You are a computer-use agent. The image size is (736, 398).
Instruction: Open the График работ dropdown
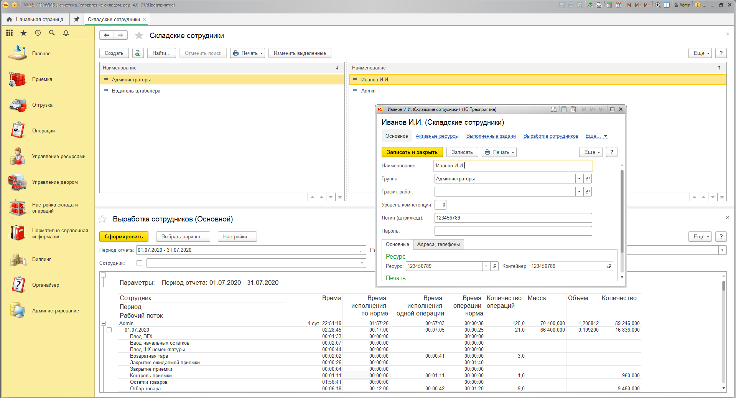pyautogui.click(x=579, y=192)
